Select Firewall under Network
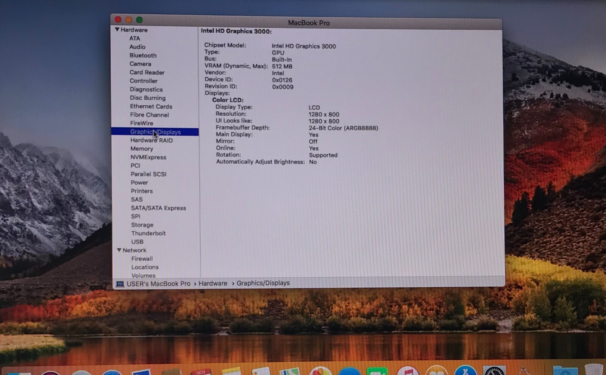The width and height of the screenshot is (606, 375). point(142,259)
